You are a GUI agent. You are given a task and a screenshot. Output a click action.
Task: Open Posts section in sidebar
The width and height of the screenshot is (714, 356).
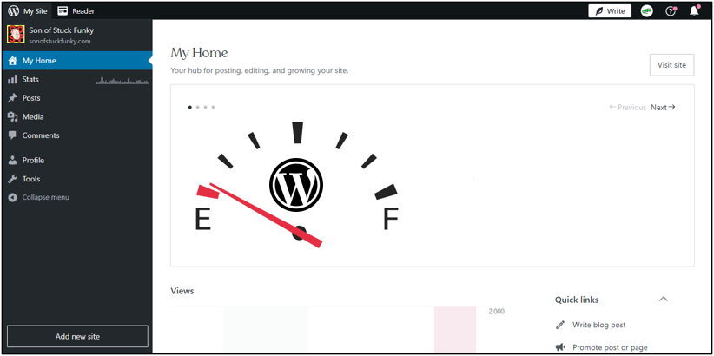[x=31, y=98]
